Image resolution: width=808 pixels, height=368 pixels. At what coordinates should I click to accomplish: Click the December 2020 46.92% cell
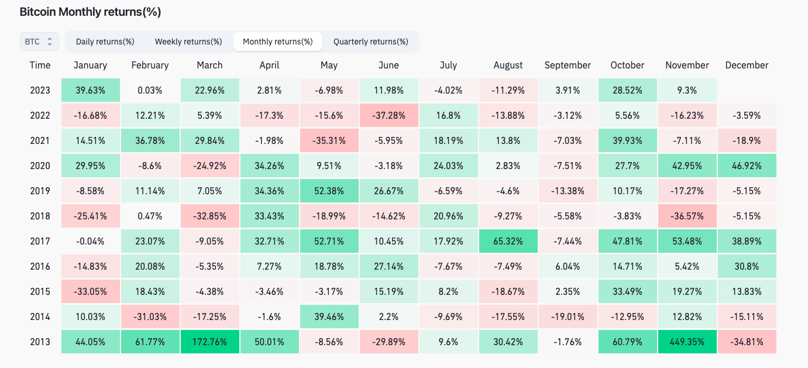[747, 166]
